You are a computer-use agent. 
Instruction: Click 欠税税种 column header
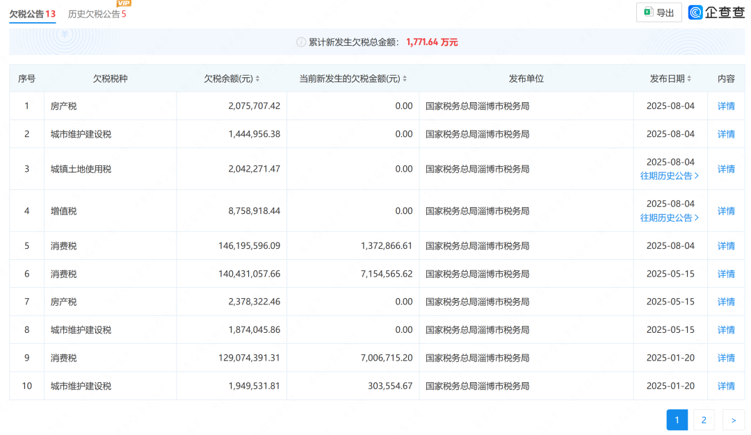click(x=110, y=79)
